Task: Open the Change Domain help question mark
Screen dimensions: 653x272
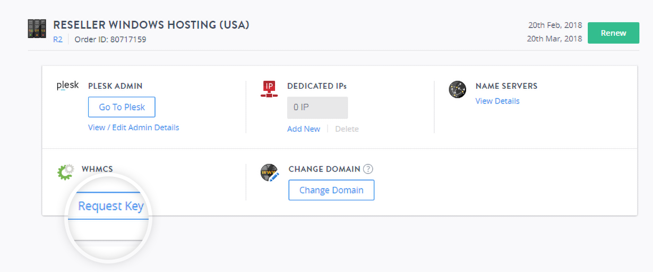Action: [368, 169]
